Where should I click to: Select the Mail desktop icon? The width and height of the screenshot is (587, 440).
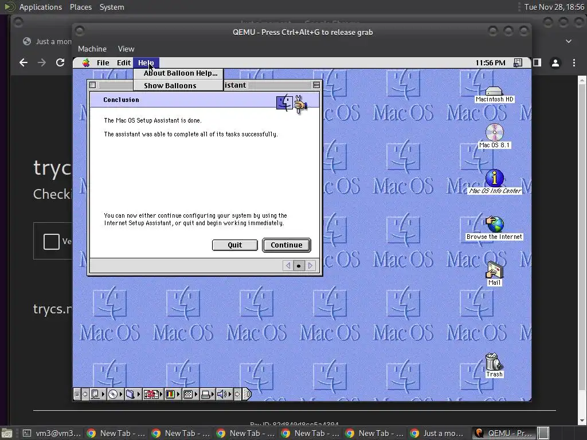tap(494, 274)
